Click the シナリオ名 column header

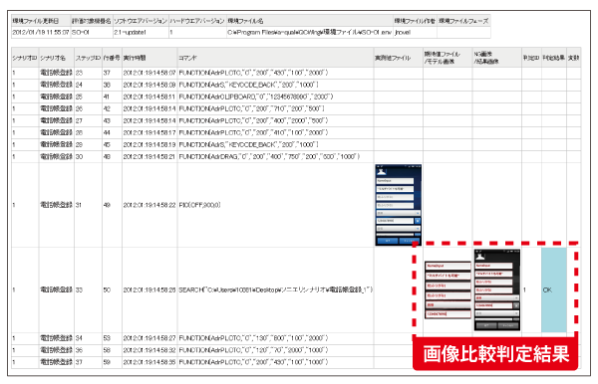click(x=56, y=58)
